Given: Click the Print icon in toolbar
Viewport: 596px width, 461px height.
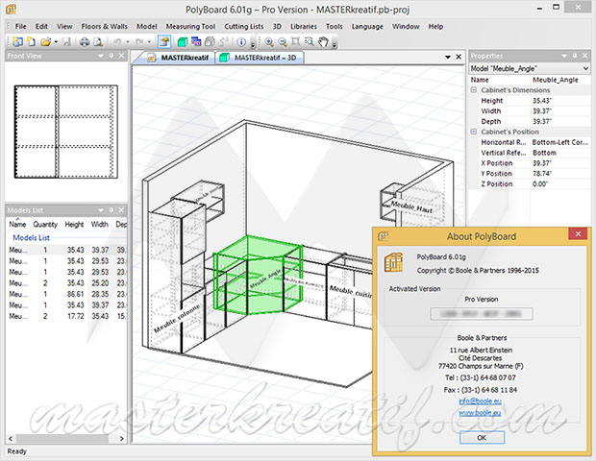Looking at the screenshot, I should click(85, 41).
